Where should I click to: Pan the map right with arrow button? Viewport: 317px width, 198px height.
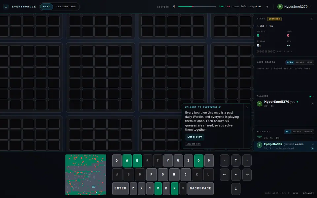pyautogui.click(x=247, y=175)
